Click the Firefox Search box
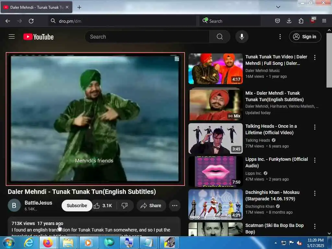Screen dimensions: 332x249 click(x=230, y=21)
